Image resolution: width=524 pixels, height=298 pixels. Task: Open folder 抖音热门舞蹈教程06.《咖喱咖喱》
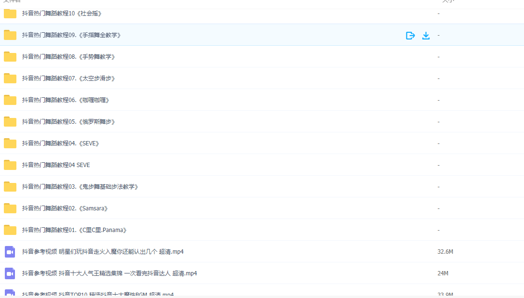[66, 100]
